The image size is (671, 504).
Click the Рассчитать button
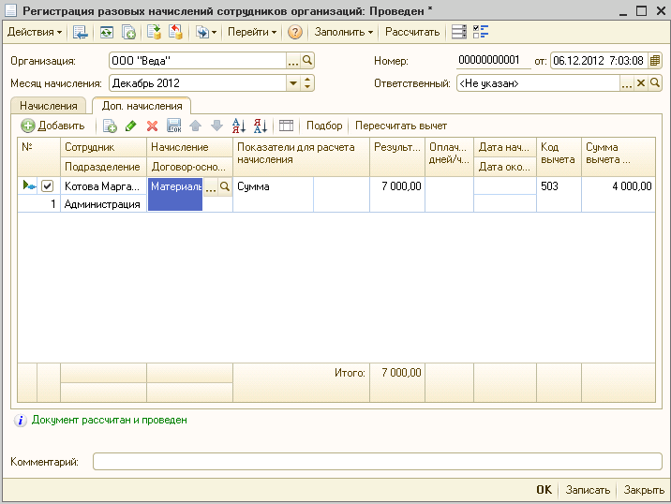point(412,32)
